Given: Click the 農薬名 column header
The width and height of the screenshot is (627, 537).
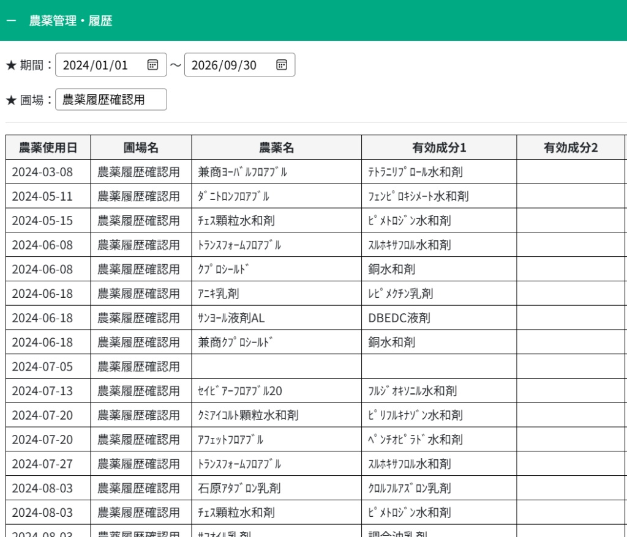Looking at the screenshot, I should click(276, 147).
